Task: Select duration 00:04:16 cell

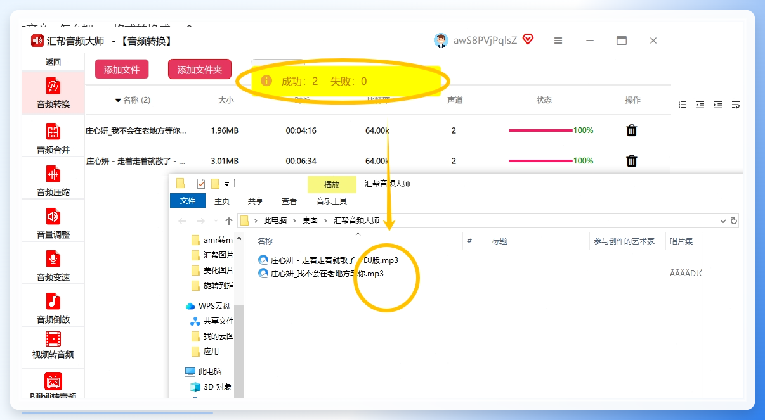Action: [x=301, y=130]
